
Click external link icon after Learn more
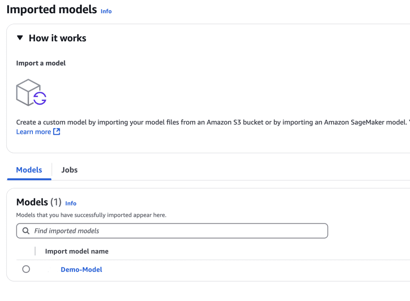click(56, 132)
